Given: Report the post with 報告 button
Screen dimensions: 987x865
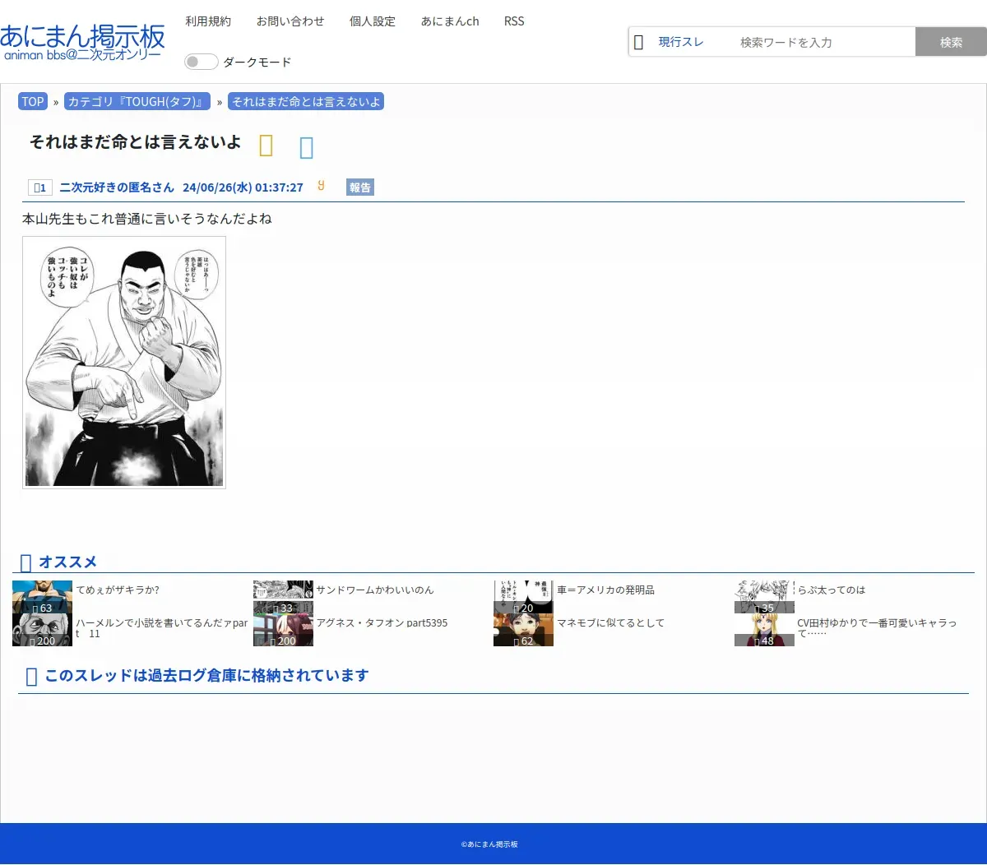Looking at the screenshot, I should point(360,187).
